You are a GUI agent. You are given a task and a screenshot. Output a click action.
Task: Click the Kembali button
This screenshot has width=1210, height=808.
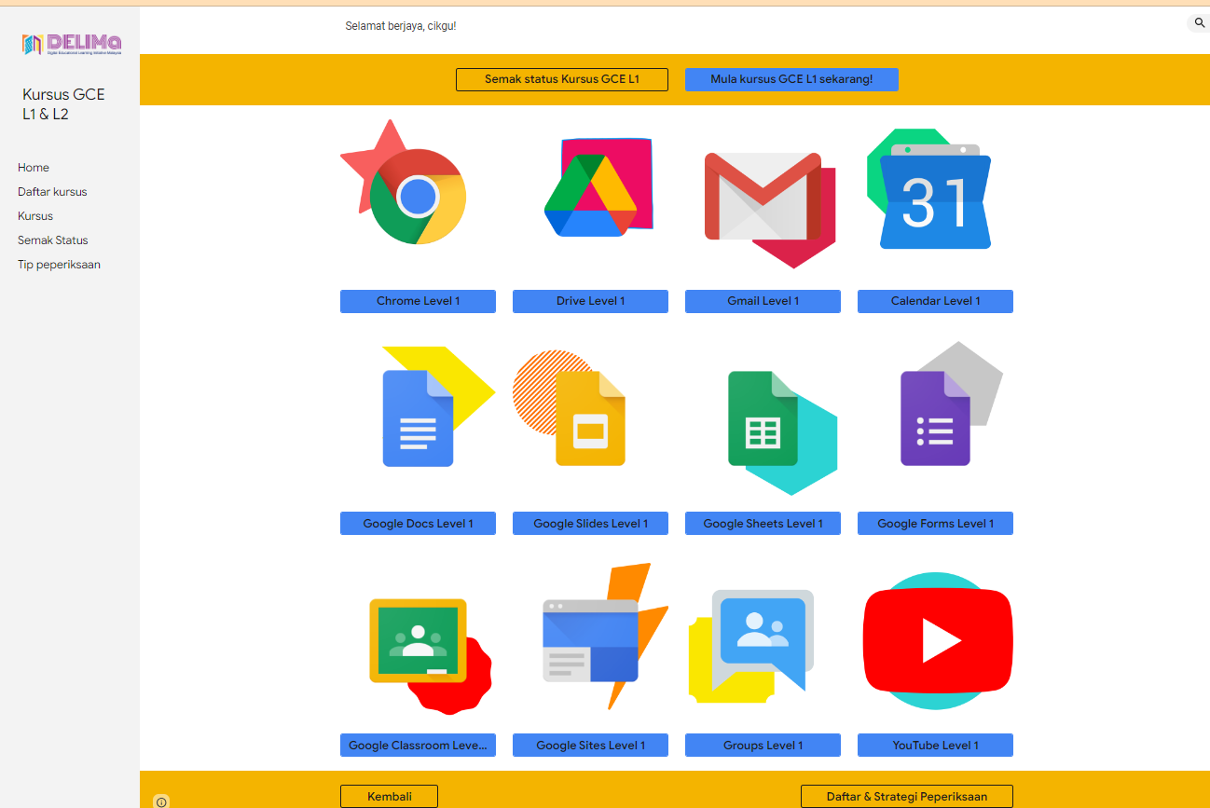[389, 797]
